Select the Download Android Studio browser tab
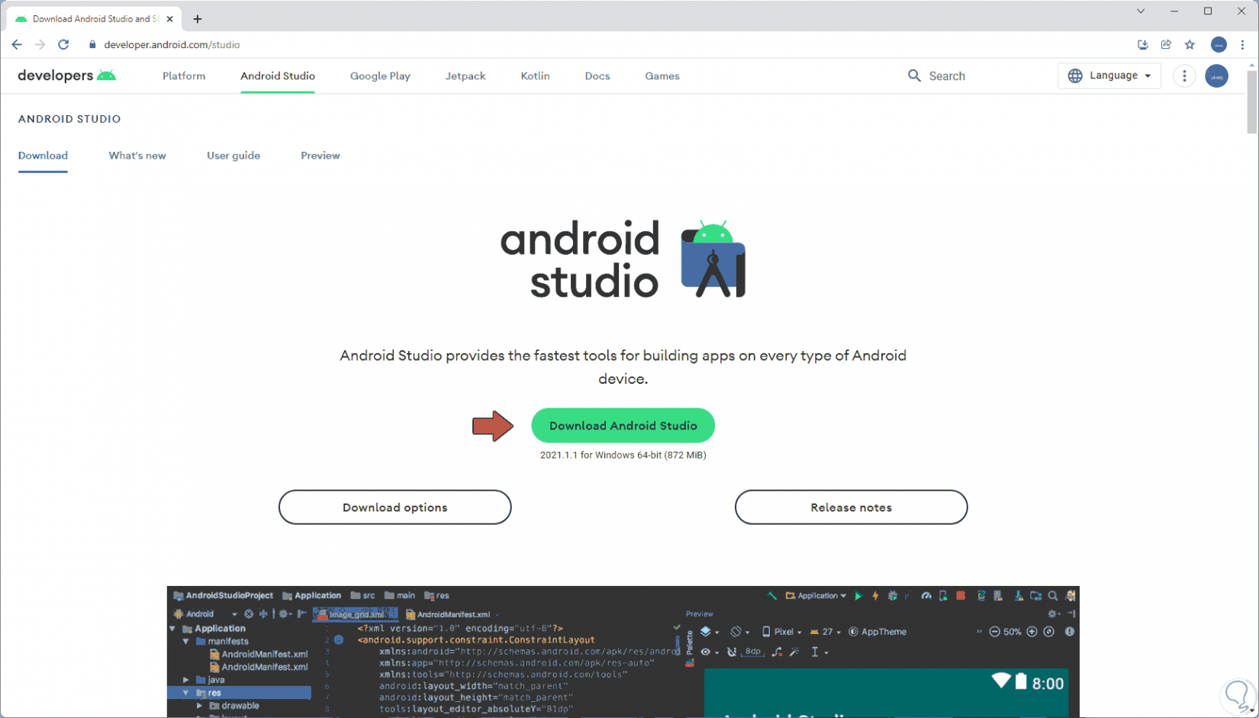Viewport: 1259px width, 718px height. click(95, 19)
